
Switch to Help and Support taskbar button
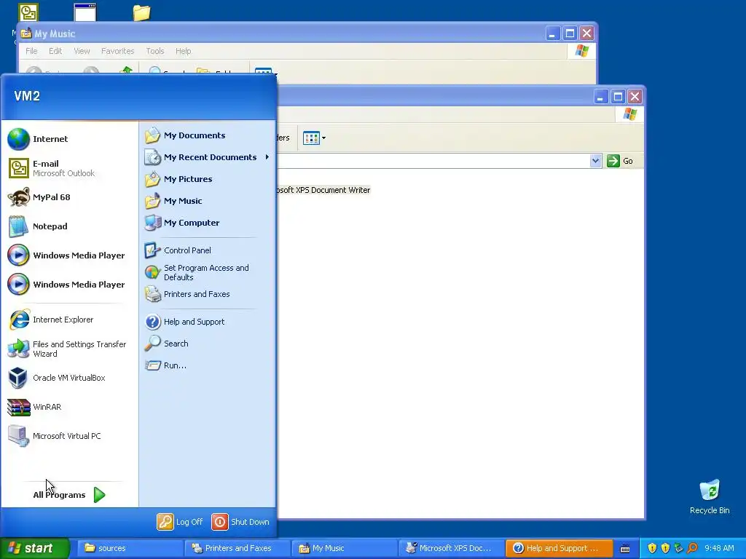(x=558, y=548)
